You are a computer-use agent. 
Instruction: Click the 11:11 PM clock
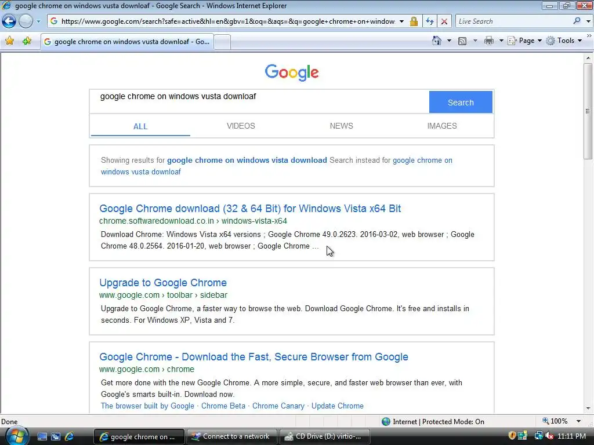coord(571,436)
